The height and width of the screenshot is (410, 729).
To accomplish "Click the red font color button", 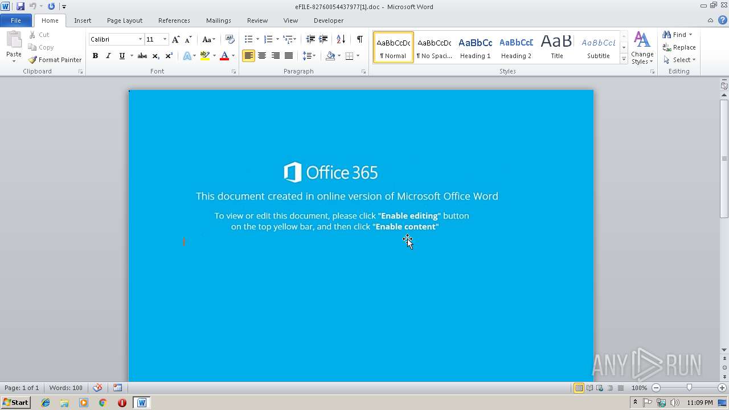I will 224,56.
